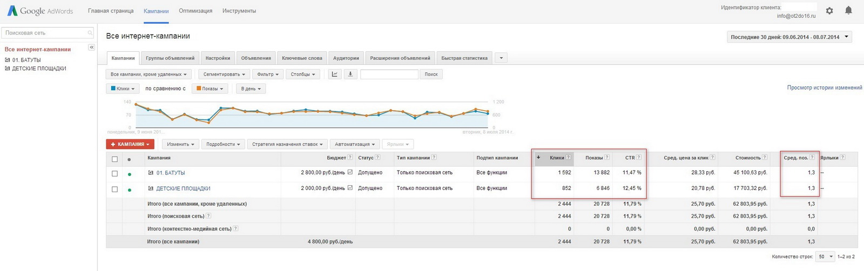Collapse the sidebar with the double-arrow icon
Image resolution: width=864 pixels, height=271 pixels.
pos(91,48)
